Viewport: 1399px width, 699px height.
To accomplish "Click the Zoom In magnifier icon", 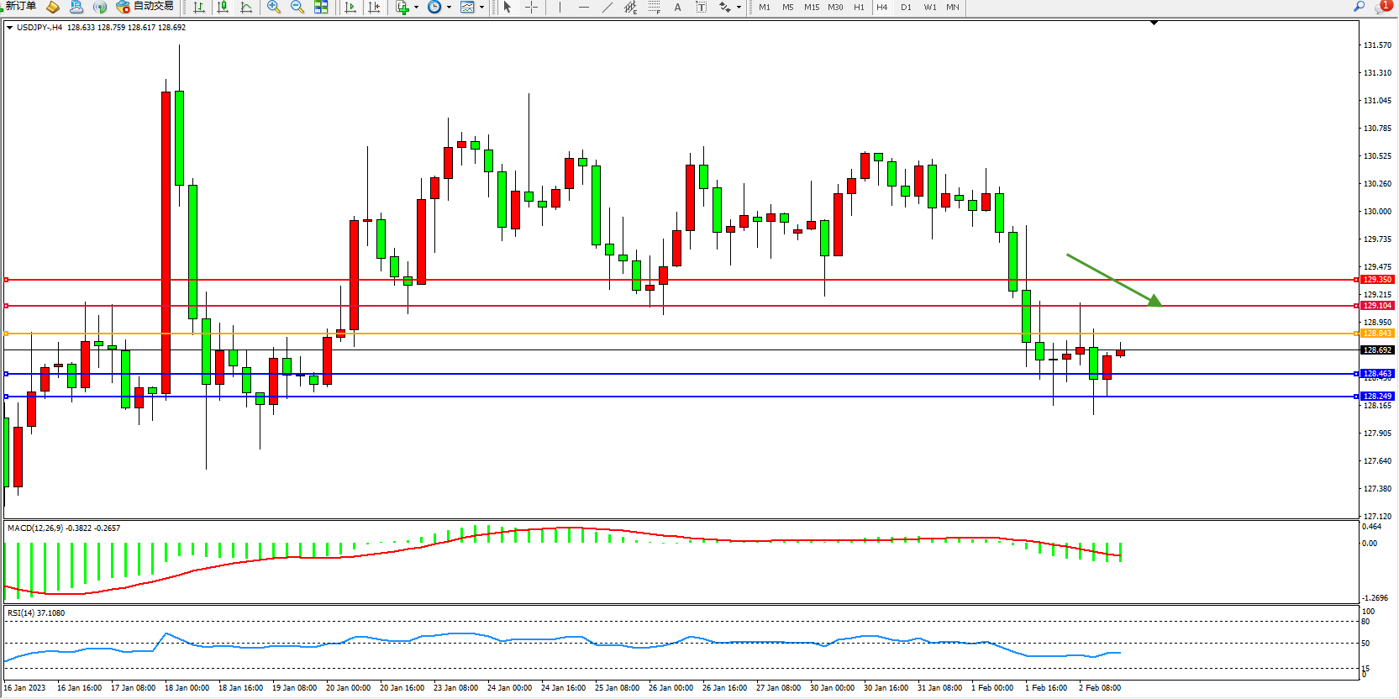I will pyautogui.click(x=273, y=7).
